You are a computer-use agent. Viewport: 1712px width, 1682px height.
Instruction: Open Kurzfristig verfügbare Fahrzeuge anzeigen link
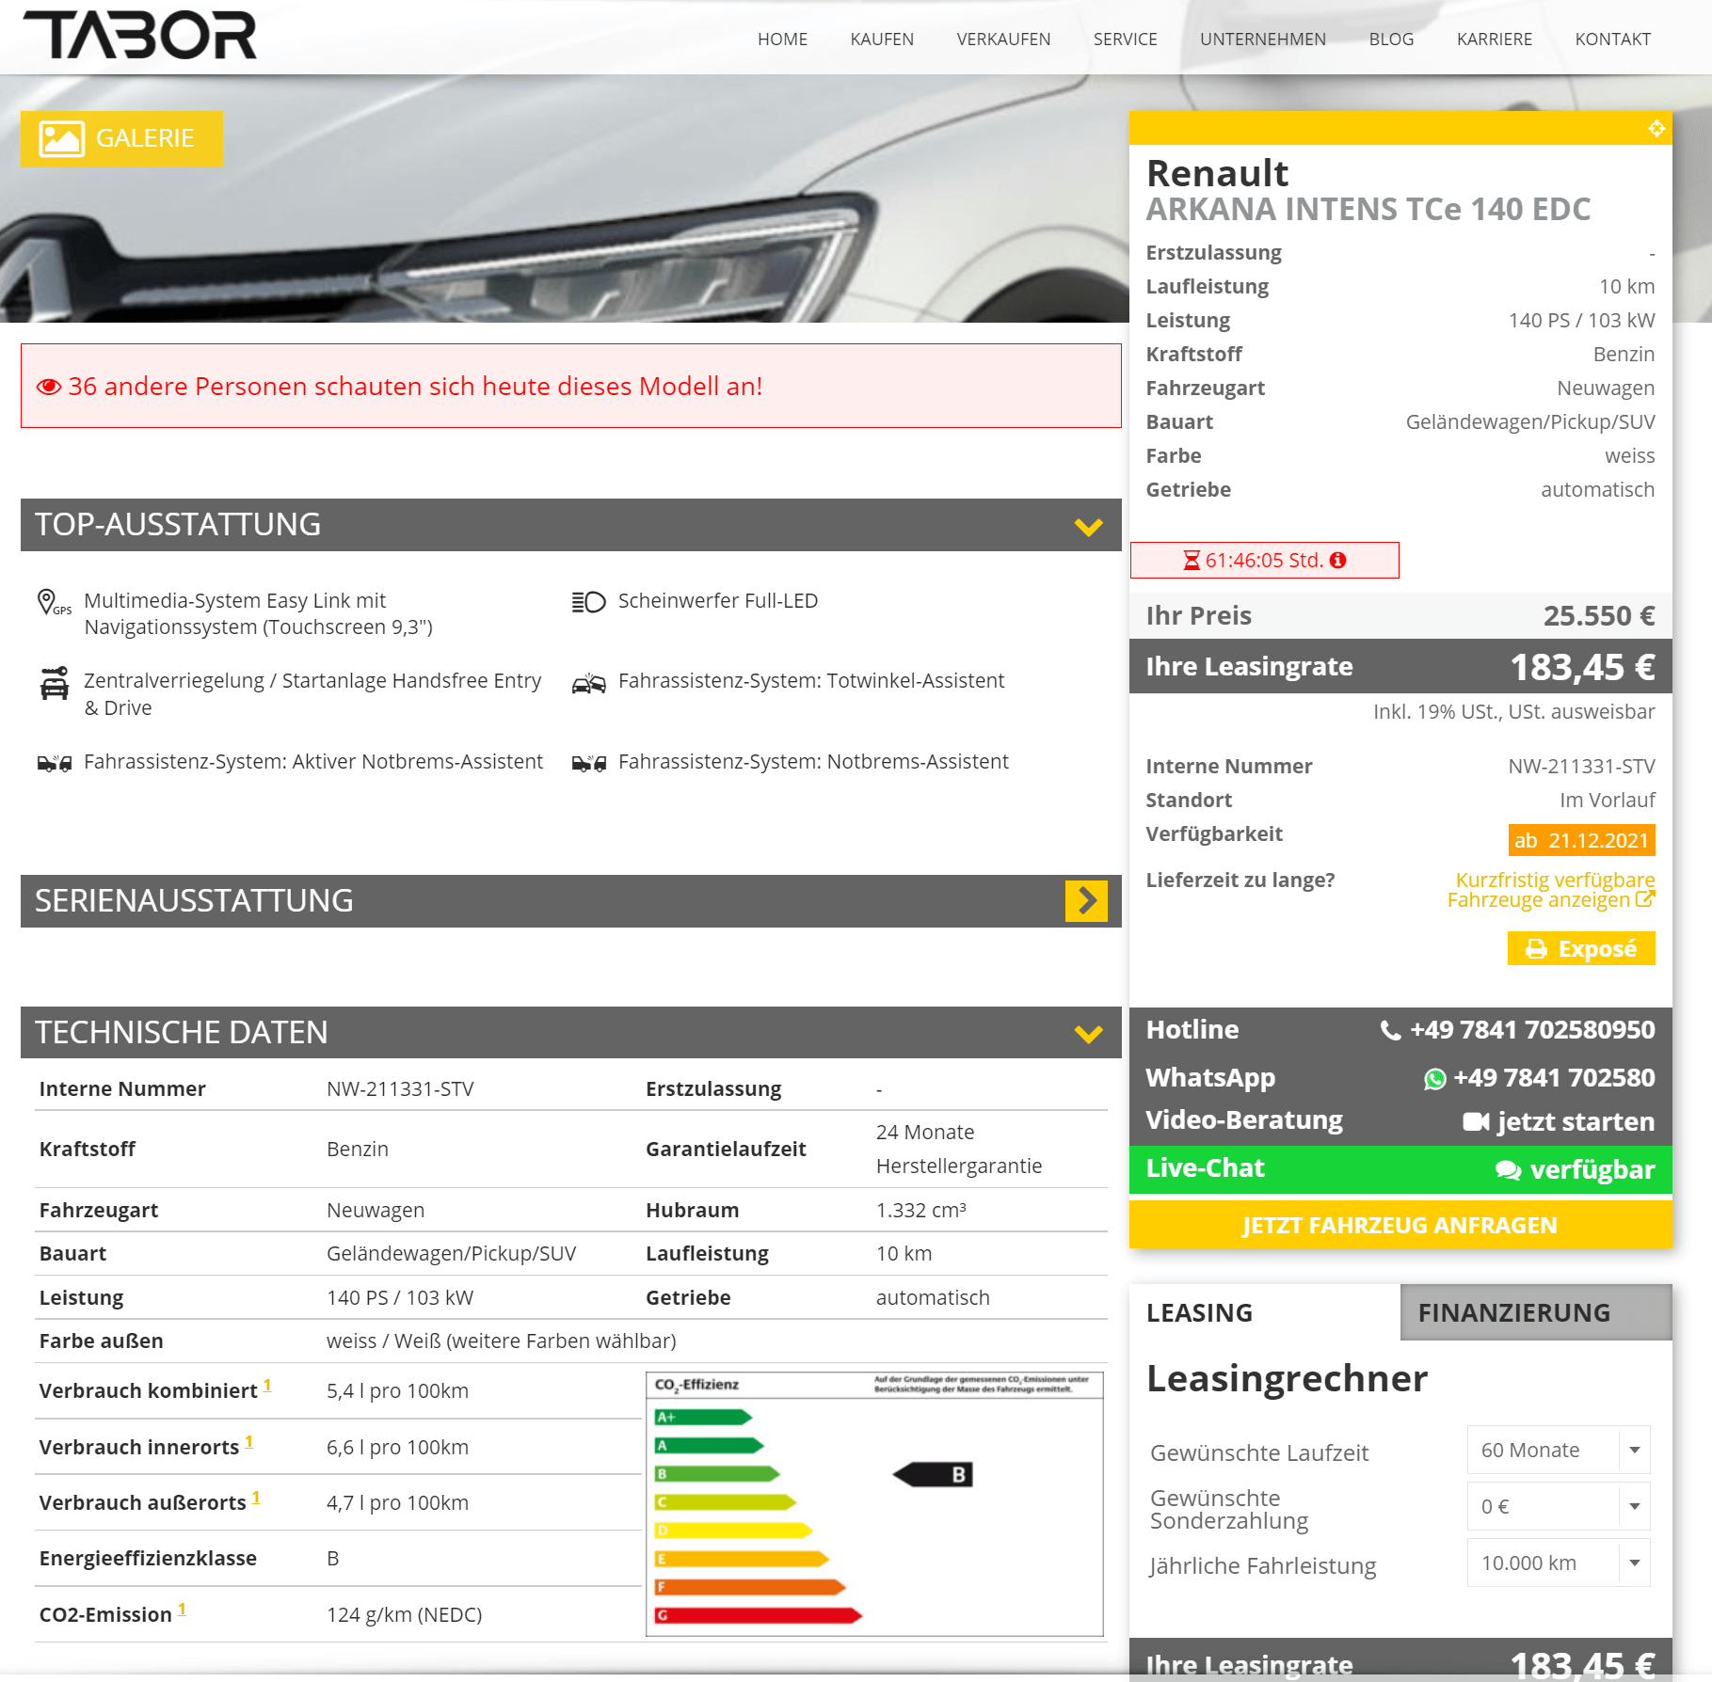pyautogui.click(x=1551, y=890)
